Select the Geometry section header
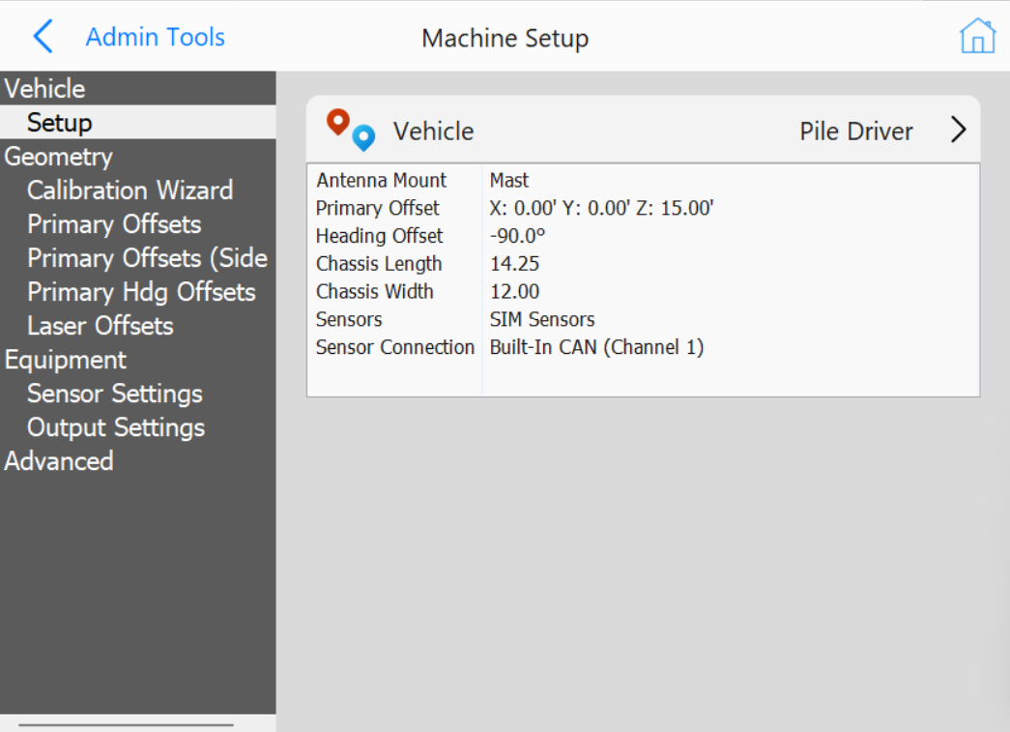 (138, 157)
